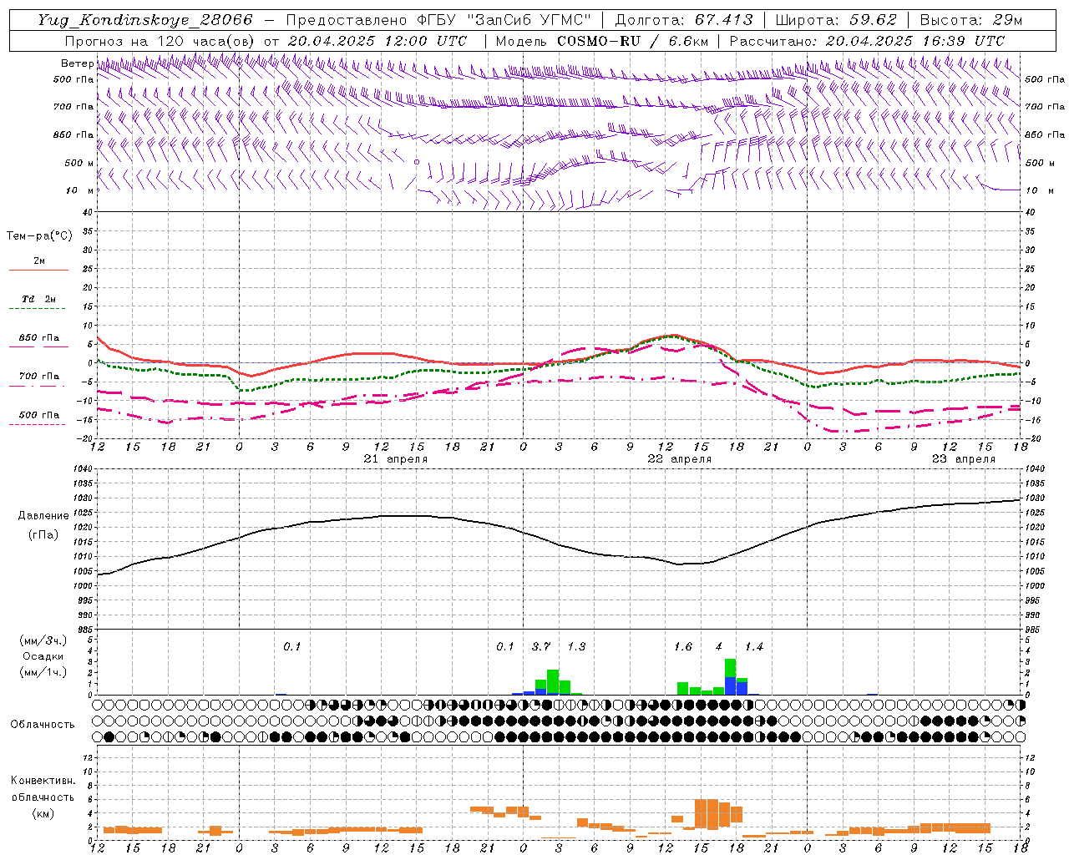Click the 23 апреля date label
The width and height of the screenshot is (1069, 855).
[964, 459]
